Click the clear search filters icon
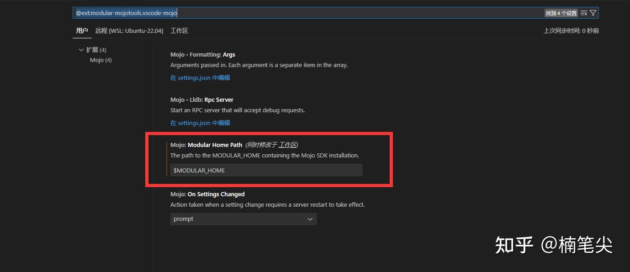Viewport: 630px width, 272px height. [583, 13]
